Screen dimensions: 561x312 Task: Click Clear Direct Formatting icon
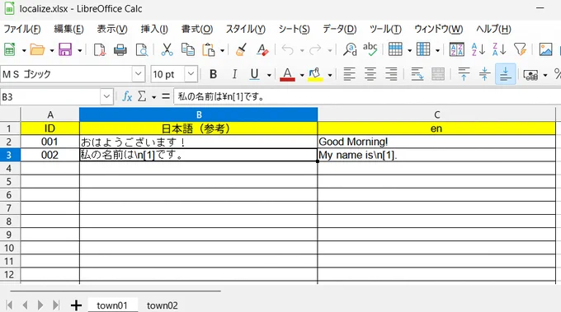coord(262,49)
